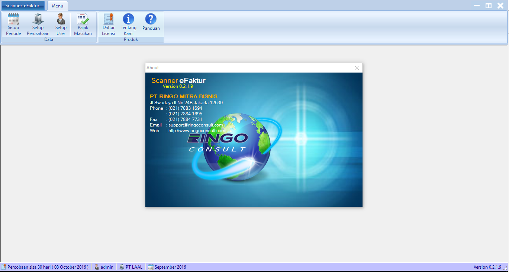The image size is (509, 272).
Task: Open the Daftar Lisensi license list
Action: [x=109, y=25]
